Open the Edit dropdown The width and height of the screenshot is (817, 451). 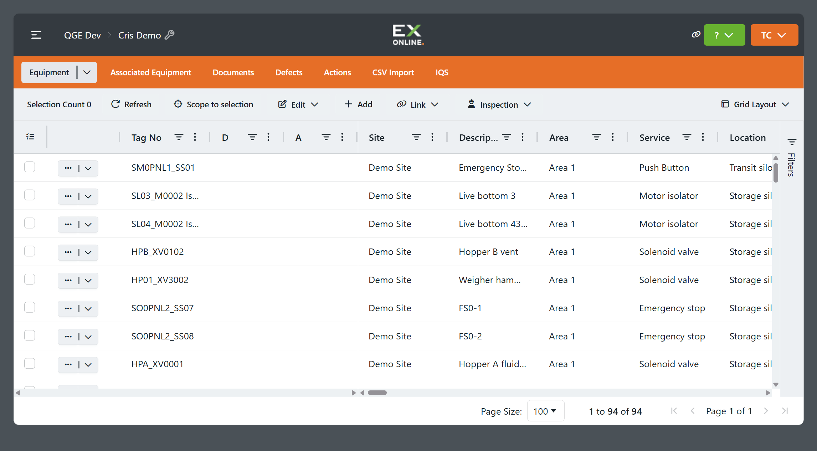click(298, 104)
